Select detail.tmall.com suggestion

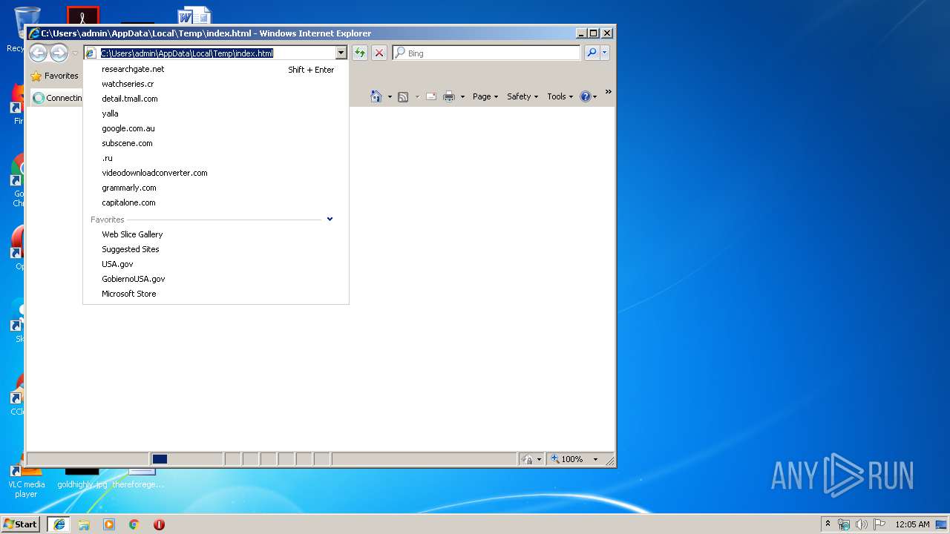click(x=130, y=99)
